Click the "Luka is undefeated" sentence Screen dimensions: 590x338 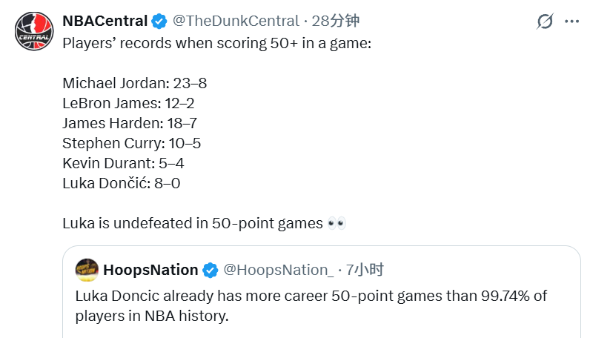point(193,222)
